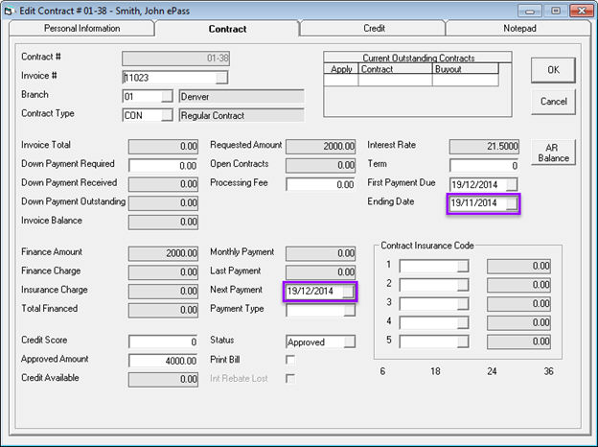Image resolution: width=598 pixels, height=447 pixels.
Task: Open the Credit tab
Action: (374, 29)
